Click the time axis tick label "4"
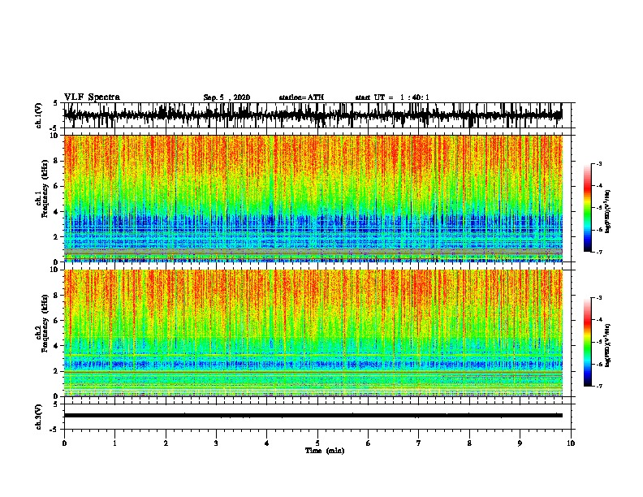Screen dimensions: 643x497 tap(267, 443)
